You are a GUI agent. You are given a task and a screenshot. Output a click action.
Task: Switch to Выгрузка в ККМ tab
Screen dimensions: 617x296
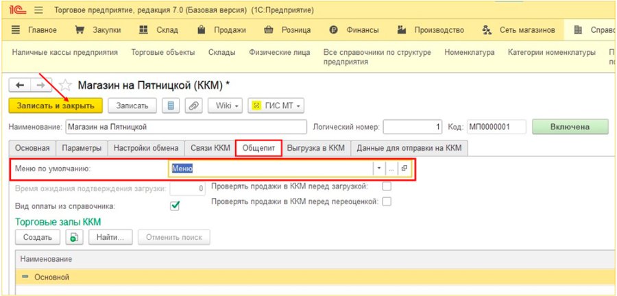[x=316, y=148]
